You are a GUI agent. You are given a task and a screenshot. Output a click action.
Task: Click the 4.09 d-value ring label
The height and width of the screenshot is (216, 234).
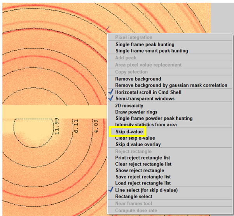point(96,126)
